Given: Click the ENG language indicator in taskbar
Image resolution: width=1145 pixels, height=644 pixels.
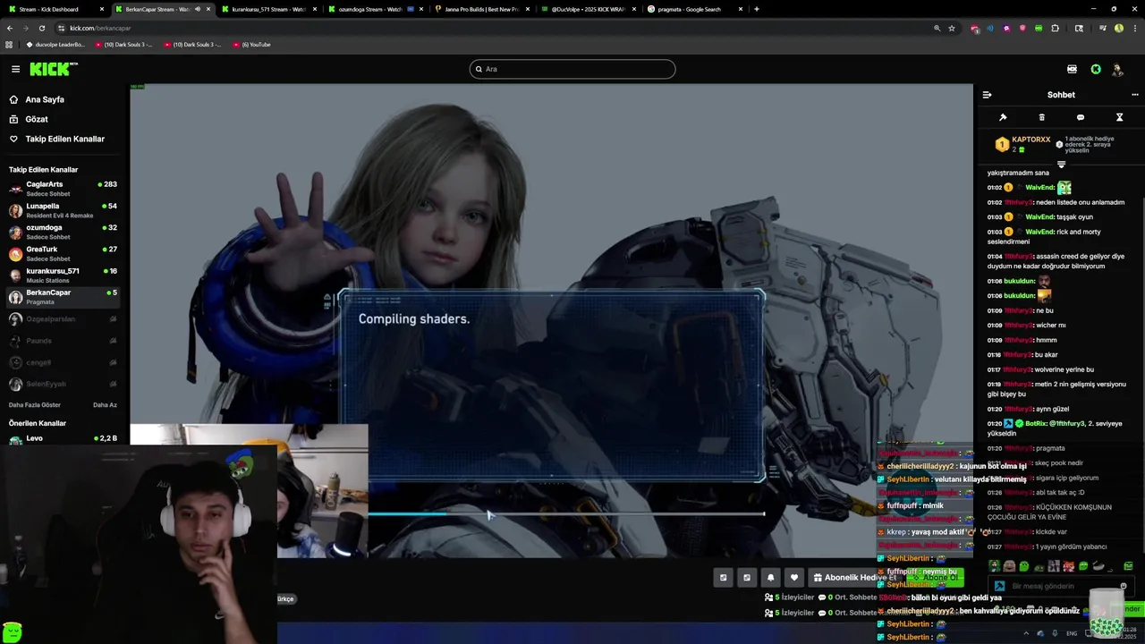Looking at the screenshot, I should point(1072,633).
